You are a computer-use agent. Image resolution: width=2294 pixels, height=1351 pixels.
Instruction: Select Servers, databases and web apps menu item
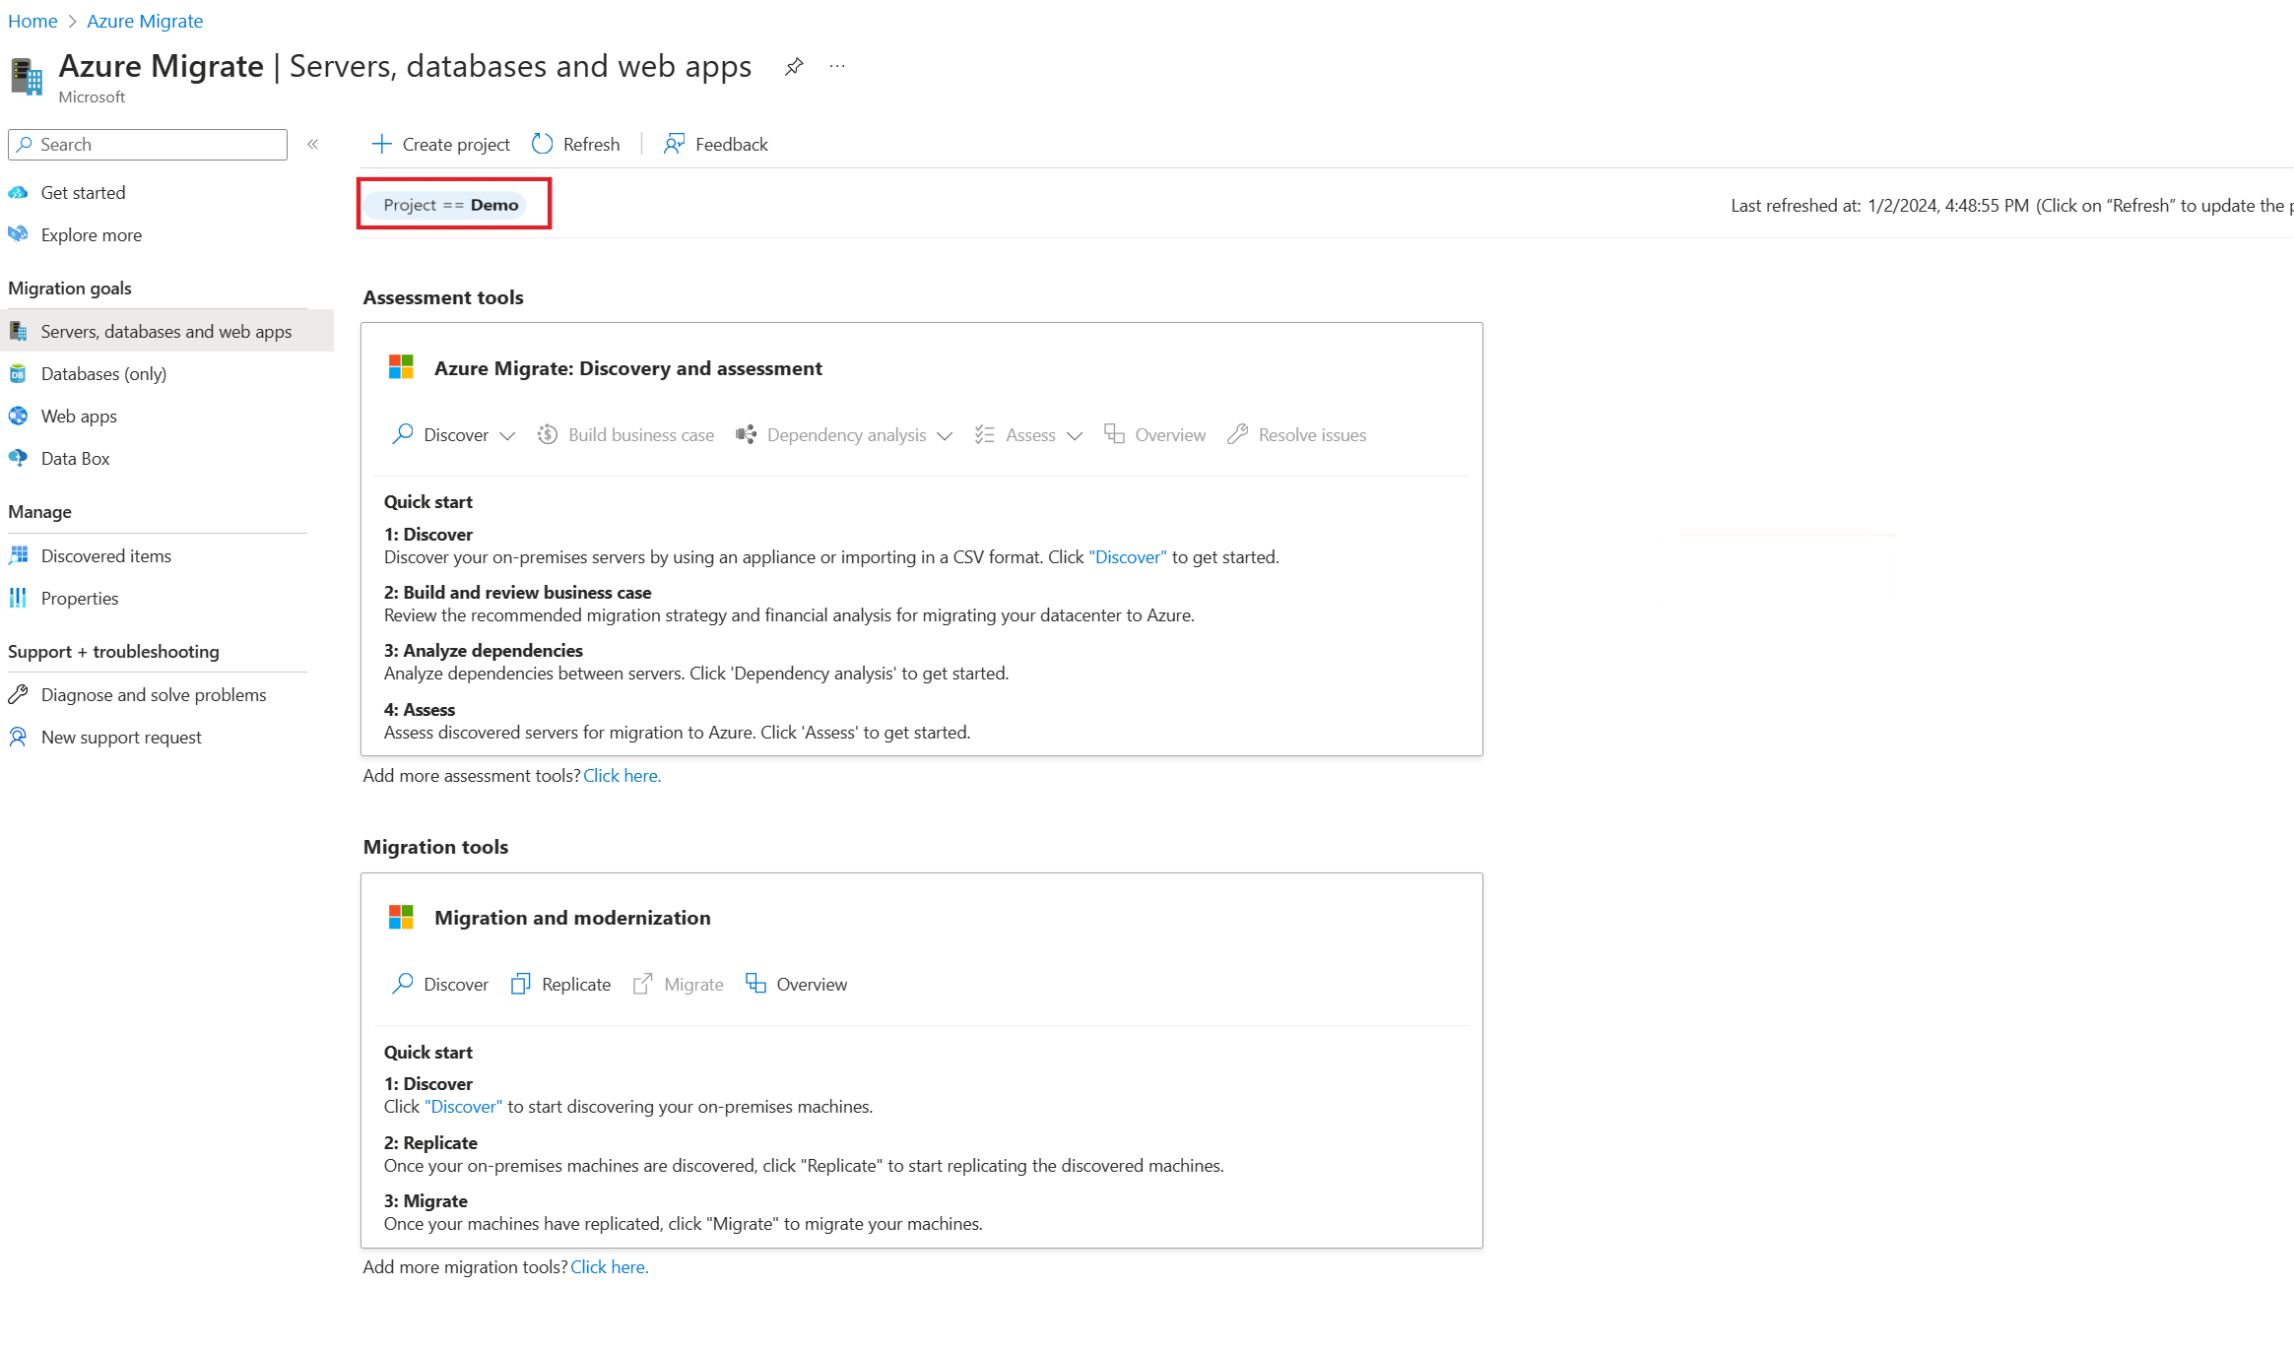(x=165, y=330)
